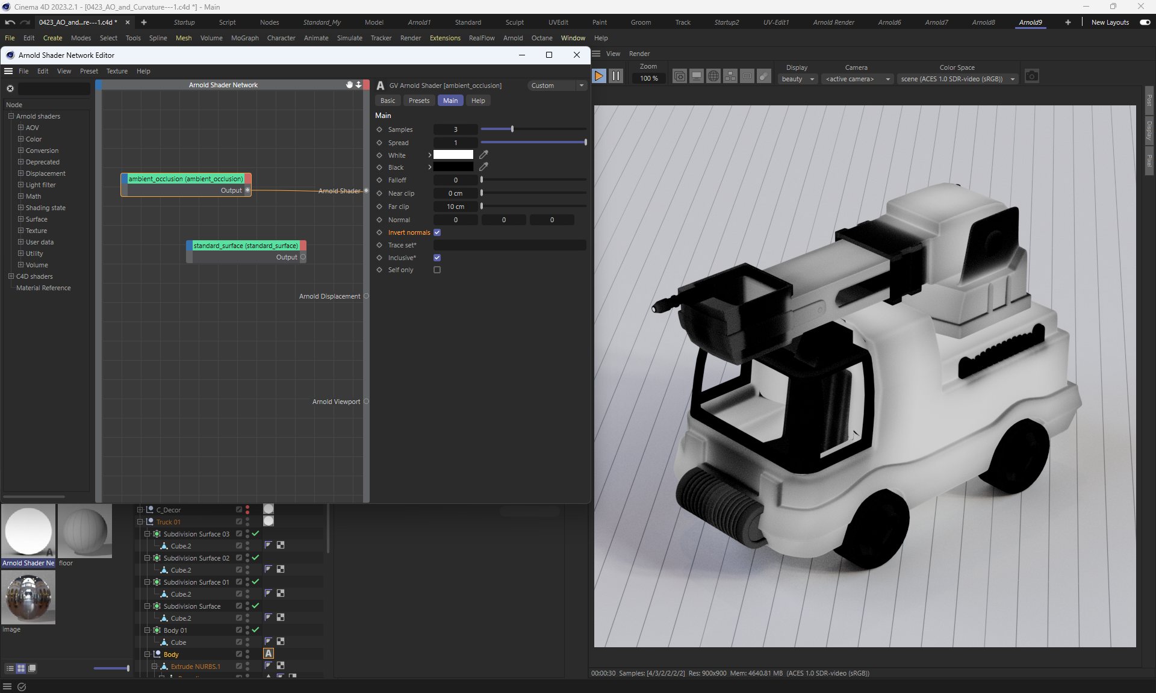
Task: Click the White color swatch
Action: tap(453, 155)
